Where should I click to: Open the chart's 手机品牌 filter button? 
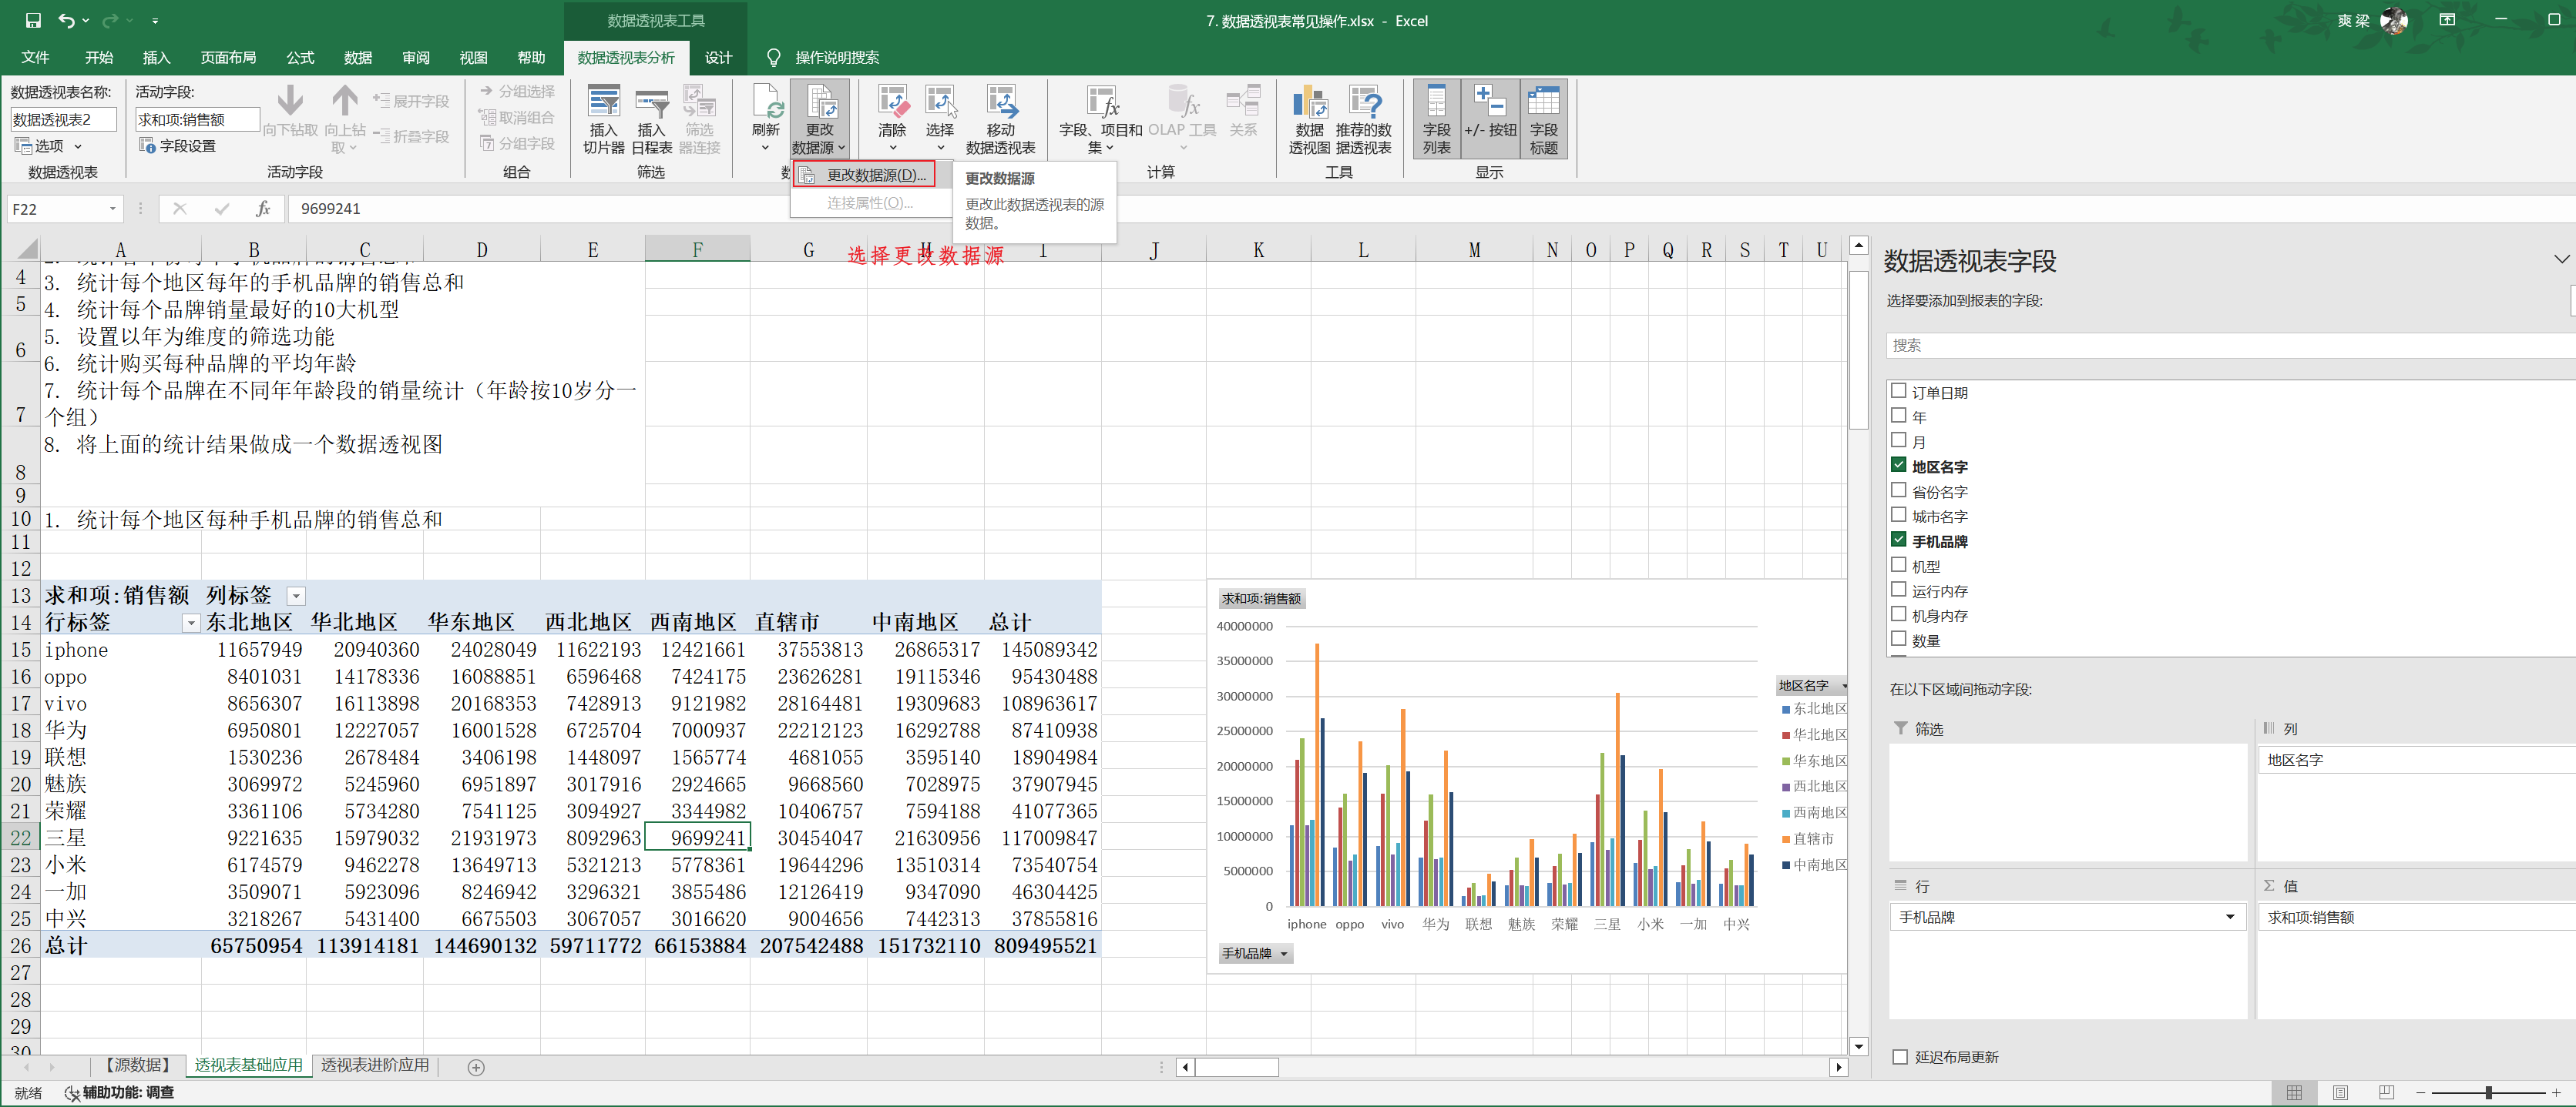click(1255, 954)
